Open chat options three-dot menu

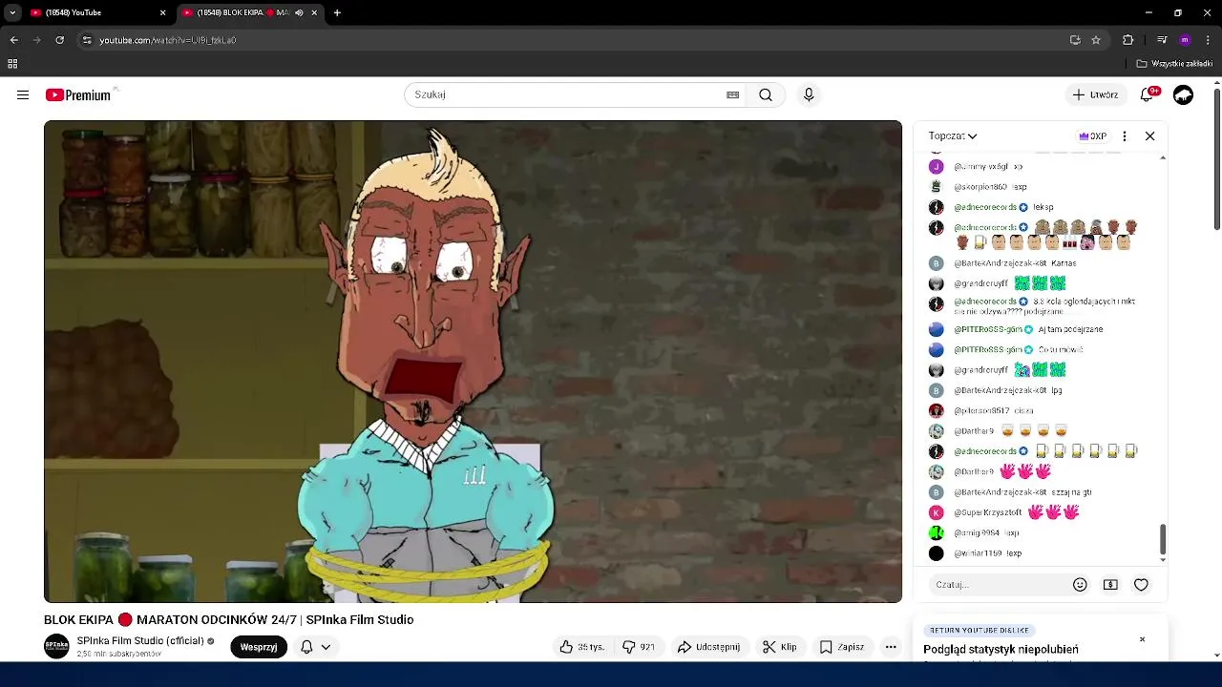coord(1125,135)
